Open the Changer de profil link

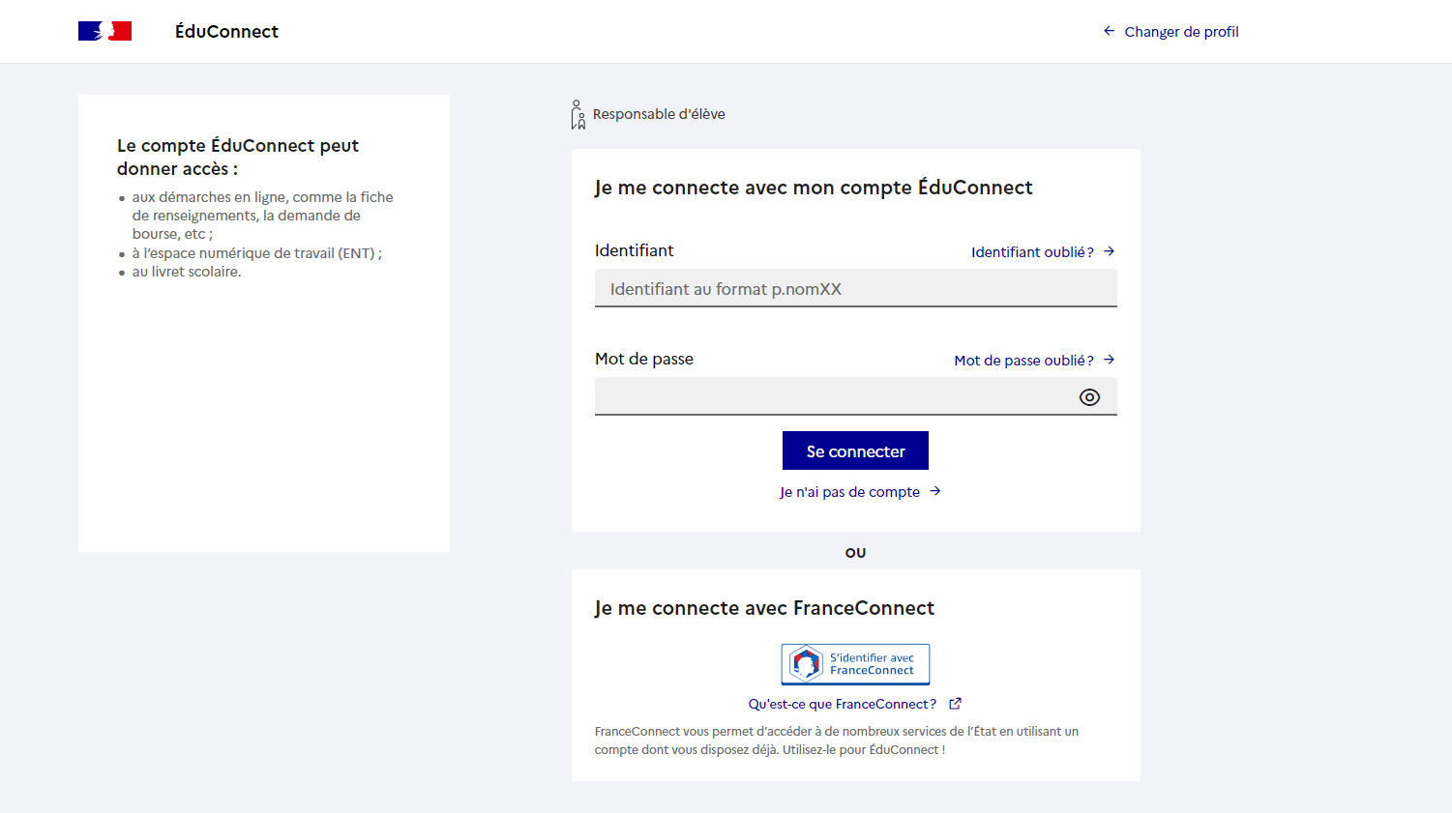[1180, 32]
